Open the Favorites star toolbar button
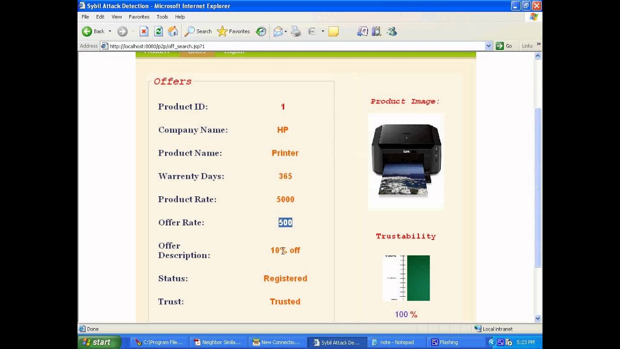 click(x=233, y=32)
